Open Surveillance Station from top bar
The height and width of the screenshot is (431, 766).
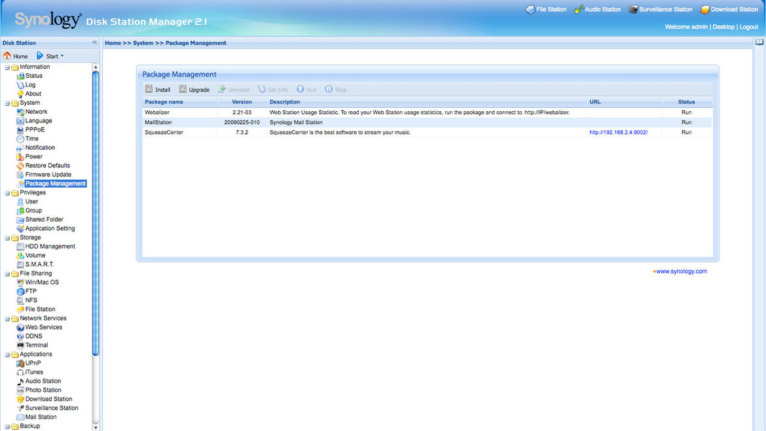tap(660, 9)
